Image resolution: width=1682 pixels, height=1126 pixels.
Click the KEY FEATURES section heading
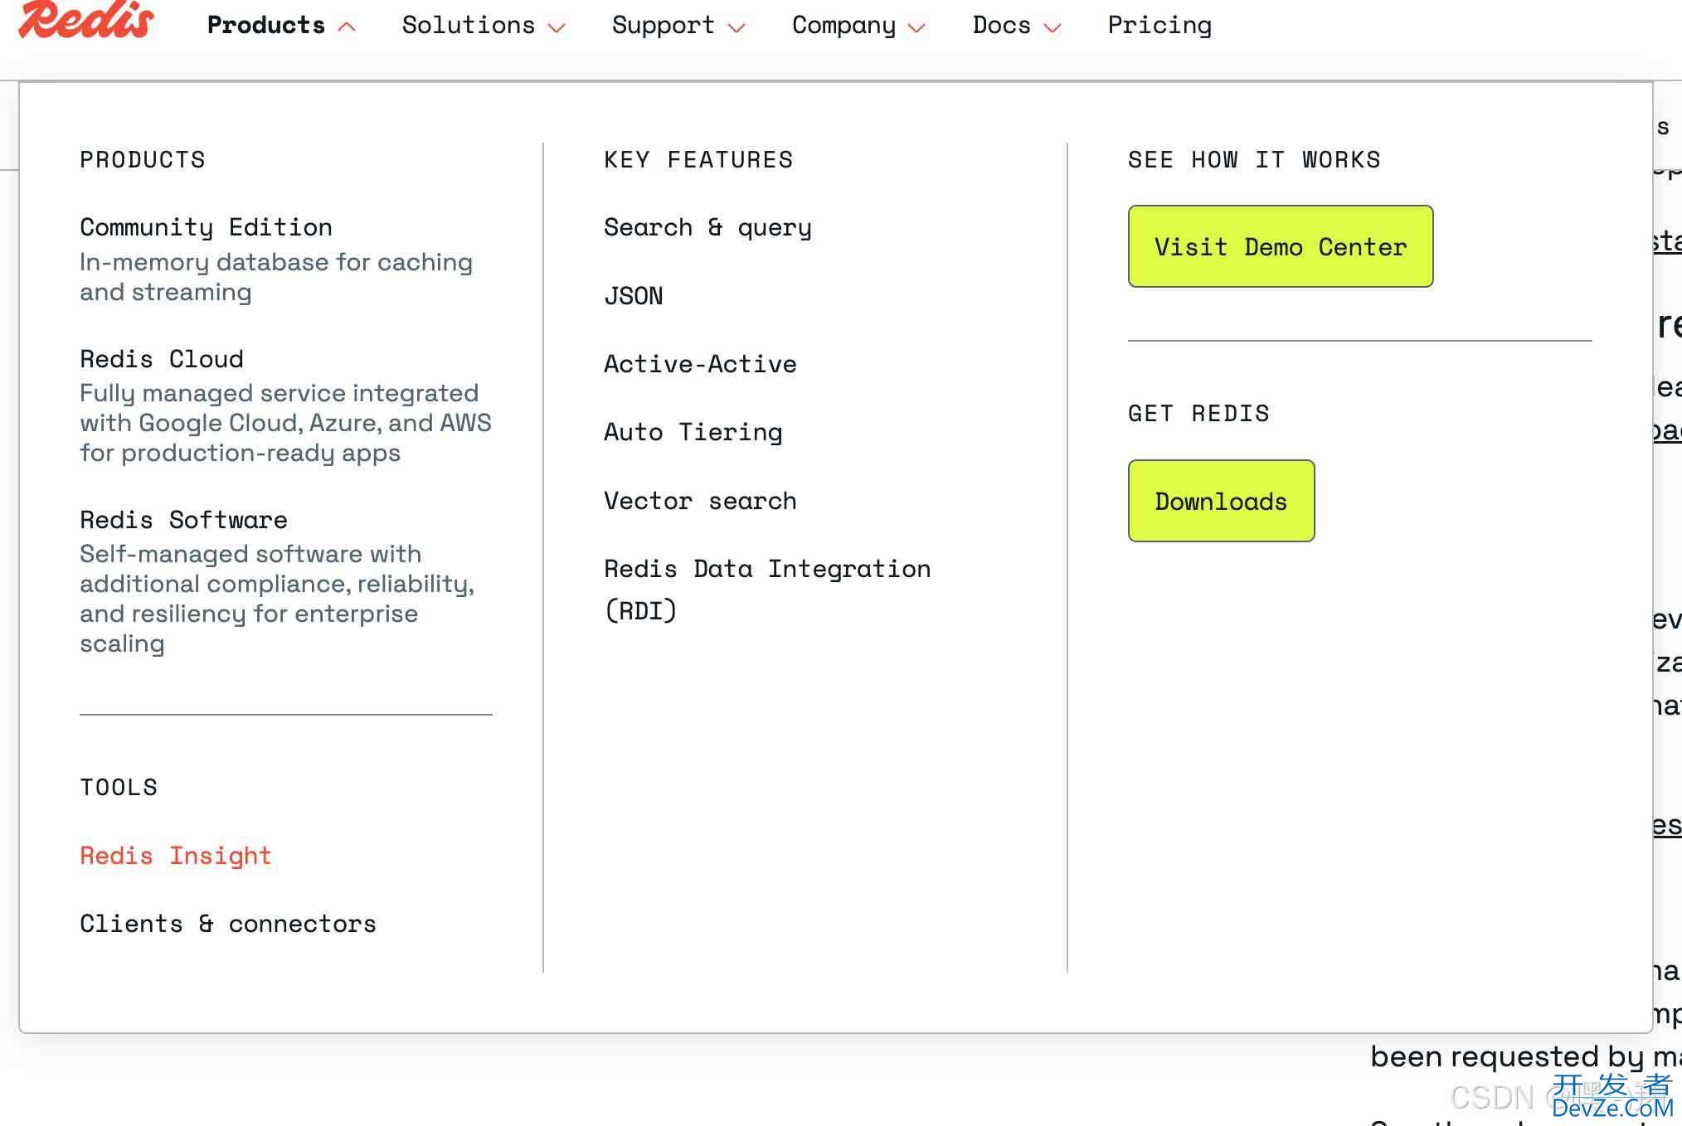click(x=699, y=159)
